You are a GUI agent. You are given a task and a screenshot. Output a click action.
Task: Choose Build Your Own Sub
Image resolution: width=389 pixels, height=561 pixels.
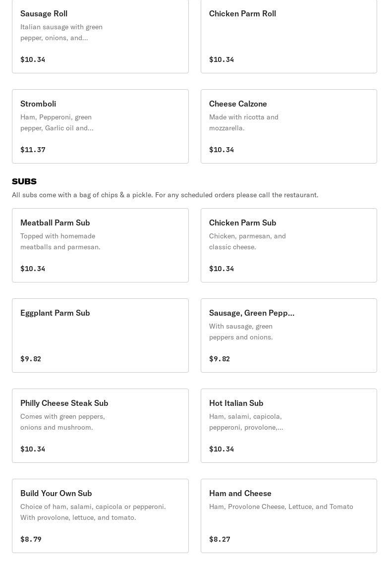100,516
